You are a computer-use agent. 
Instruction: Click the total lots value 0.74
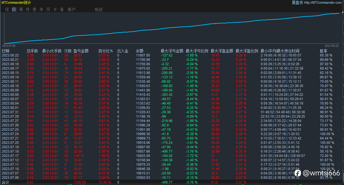[30, 73]
